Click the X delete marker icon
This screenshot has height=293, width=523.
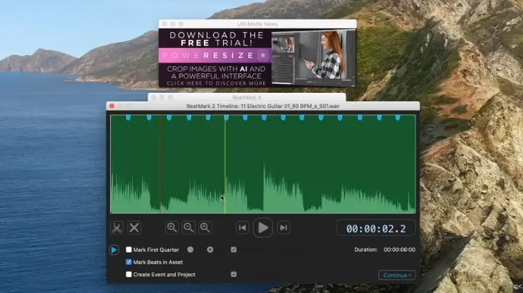tap(134, 228)
